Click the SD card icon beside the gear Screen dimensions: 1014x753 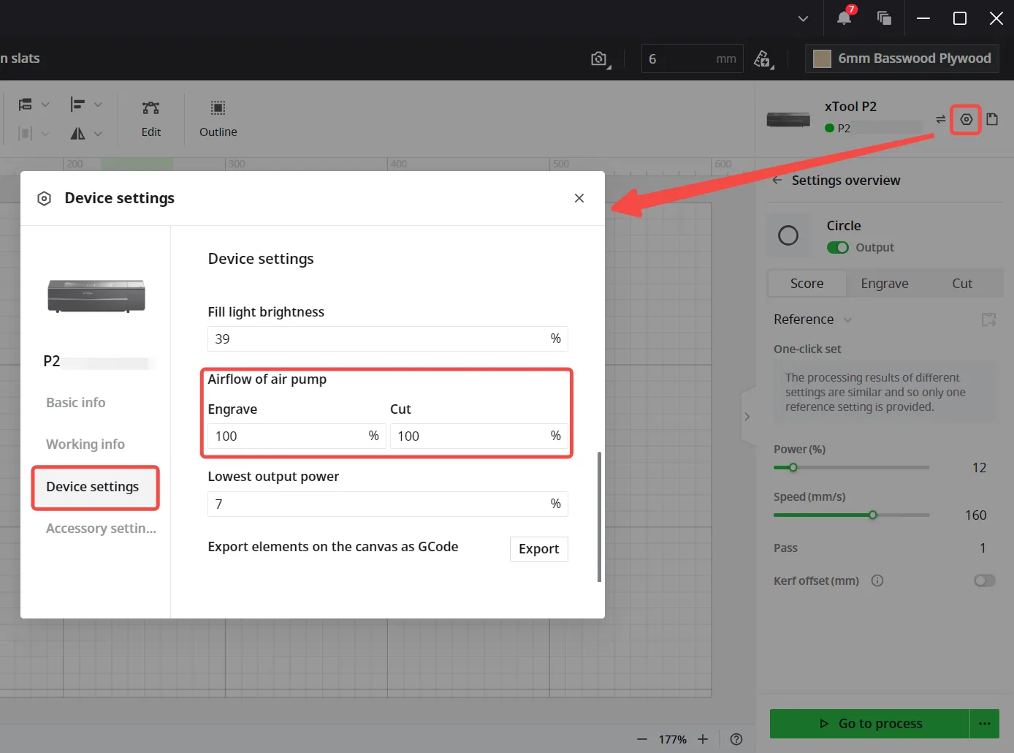click(992, 119)
